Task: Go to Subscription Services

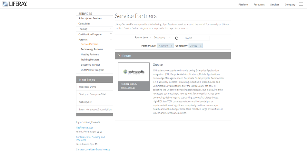Action: click(90, 18)
